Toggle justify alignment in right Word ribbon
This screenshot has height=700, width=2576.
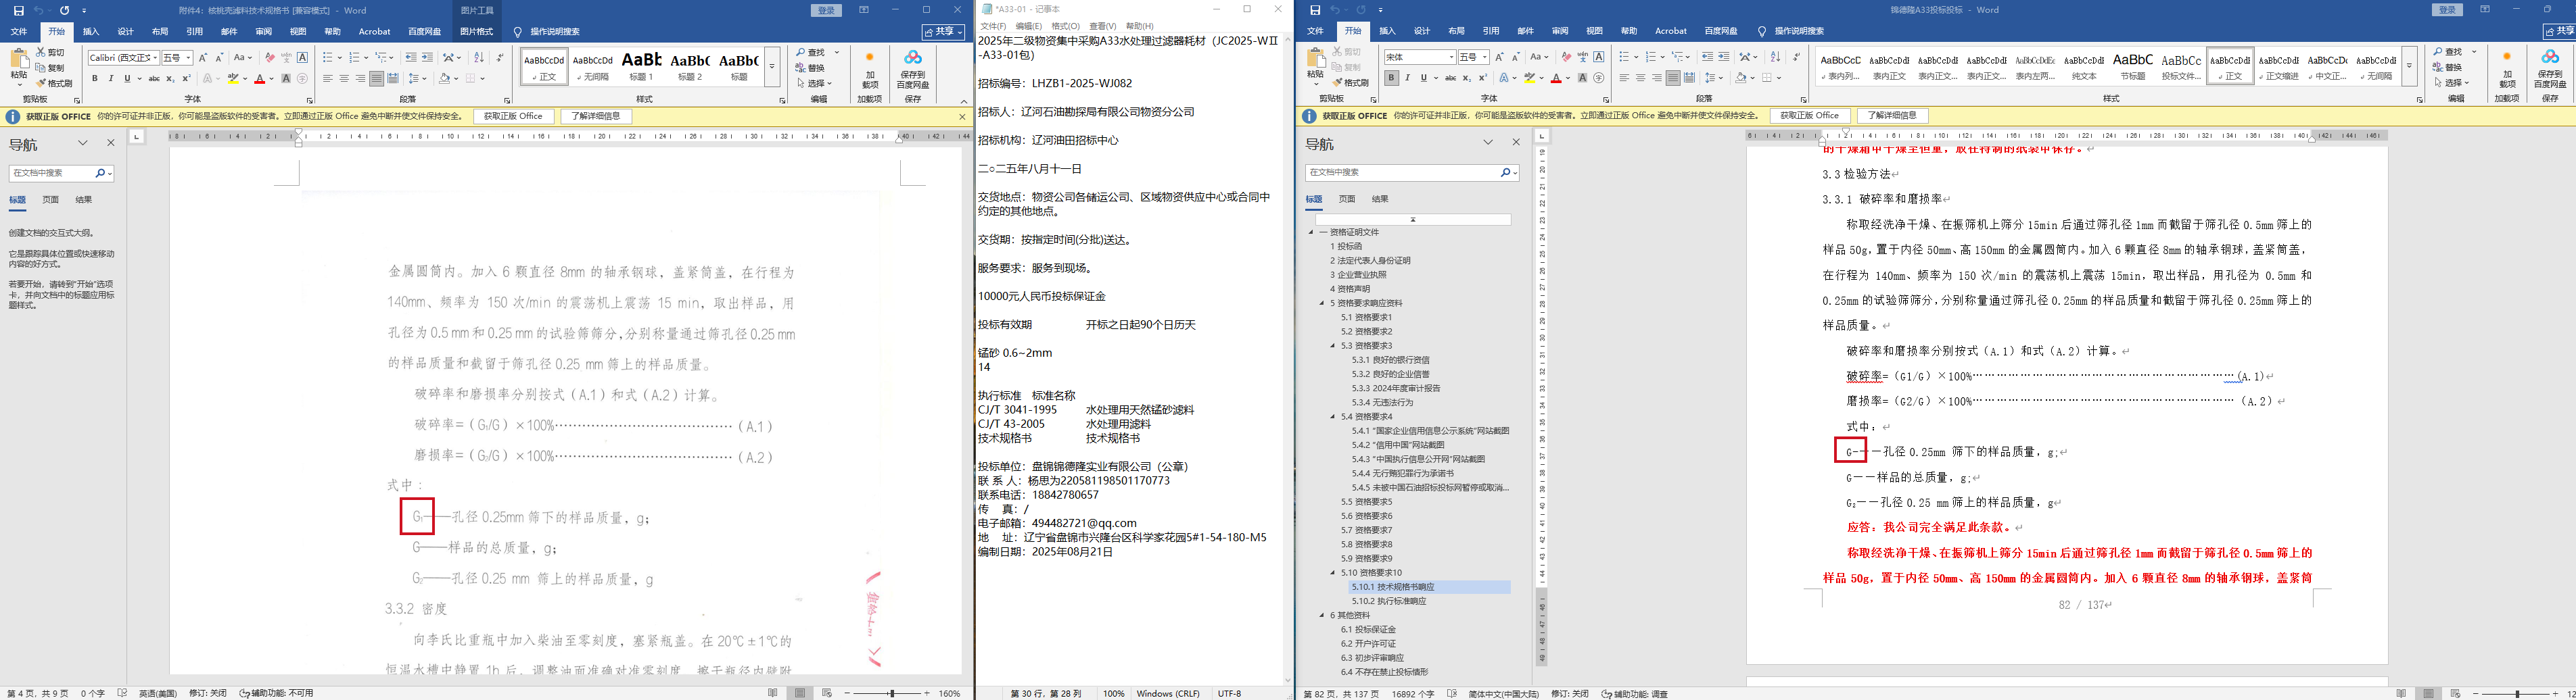[x=1672, y=78]
